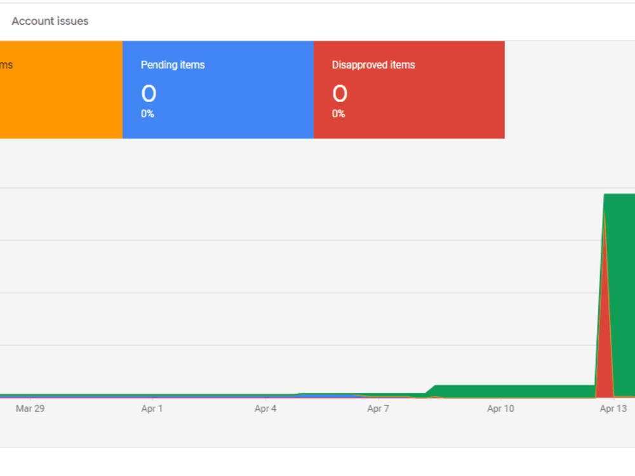Click the 0% value in Pending items card
This screenshot has height=476, width=635.
click(x=147, y=114)
